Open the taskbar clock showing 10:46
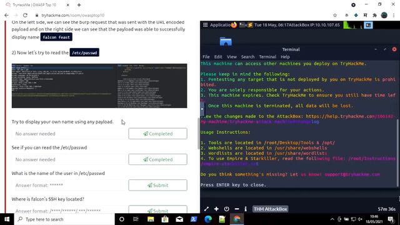 click(x=374, y=219)
